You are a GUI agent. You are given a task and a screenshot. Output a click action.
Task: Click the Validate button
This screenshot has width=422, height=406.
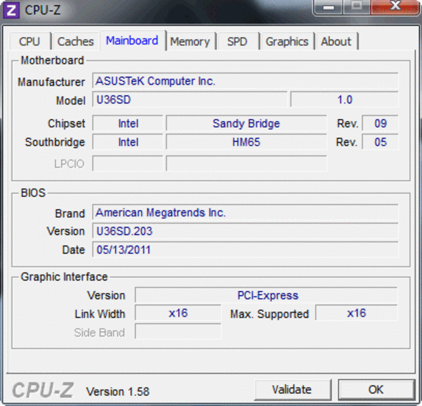click(x=292, y=389)
